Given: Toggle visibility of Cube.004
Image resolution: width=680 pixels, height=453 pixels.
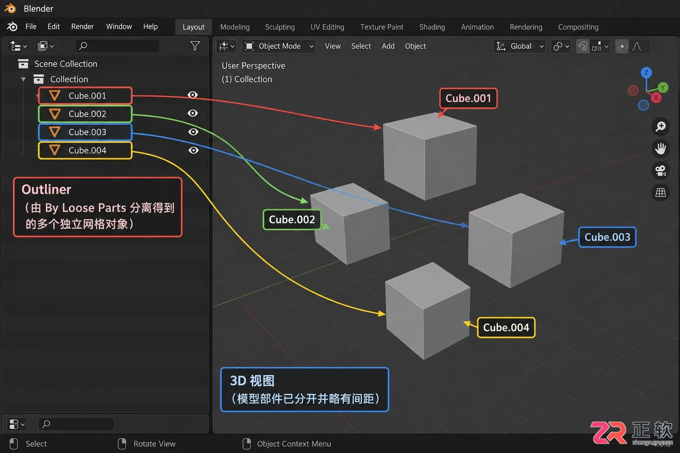Looking at the screenshot, I should 193,150.
